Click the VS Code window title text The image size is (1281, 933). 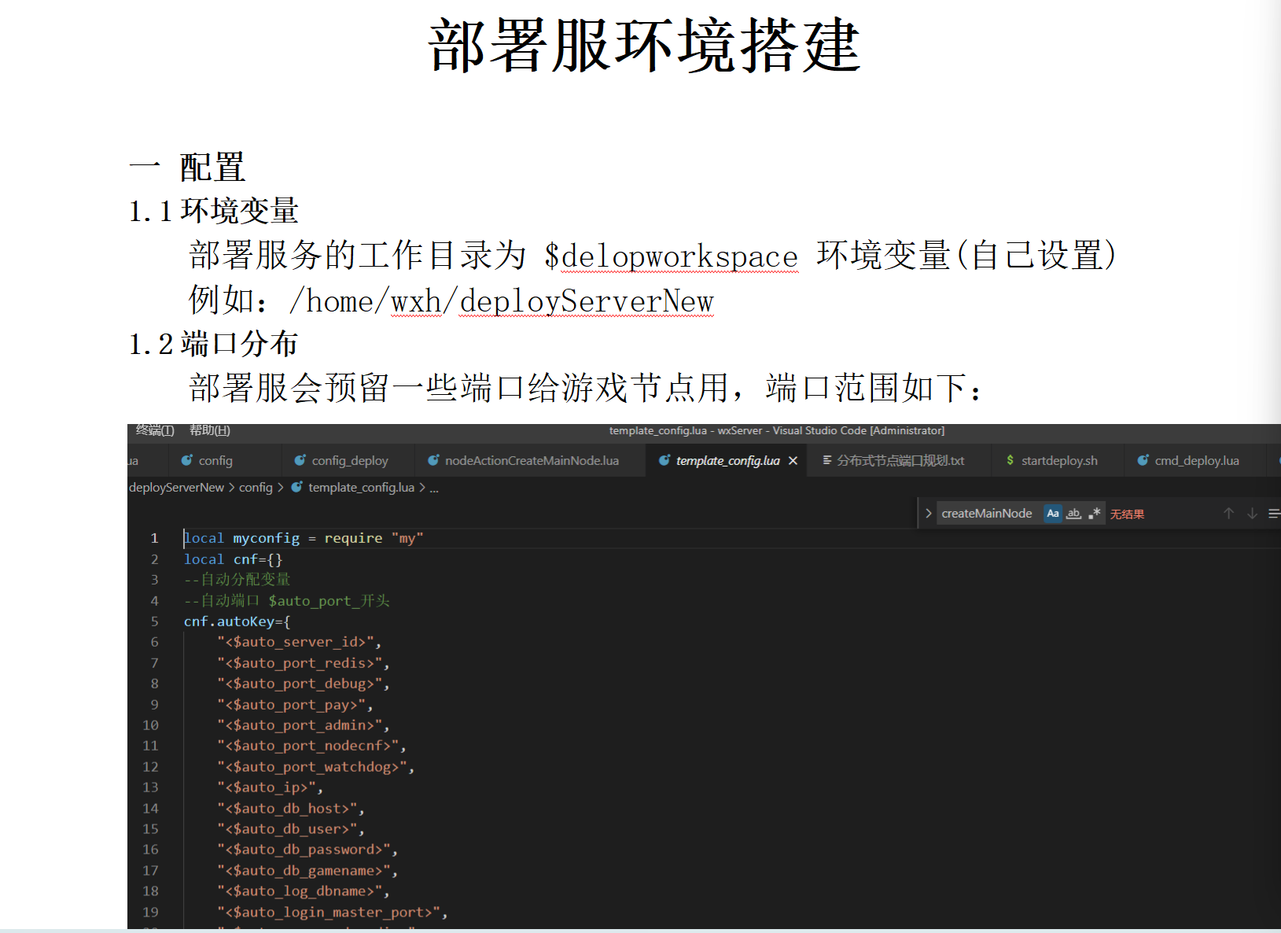(x=777, y=430)
